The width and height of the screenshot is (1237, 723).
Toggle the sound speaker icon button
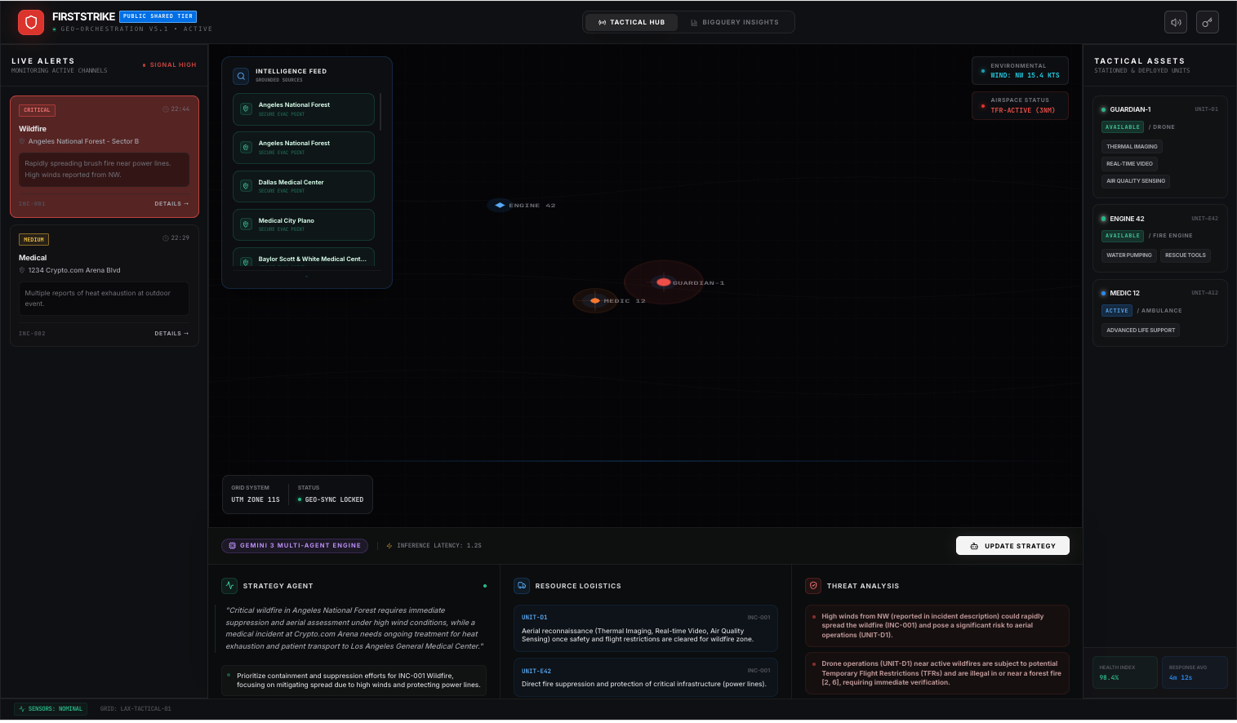pos(1176,22)
